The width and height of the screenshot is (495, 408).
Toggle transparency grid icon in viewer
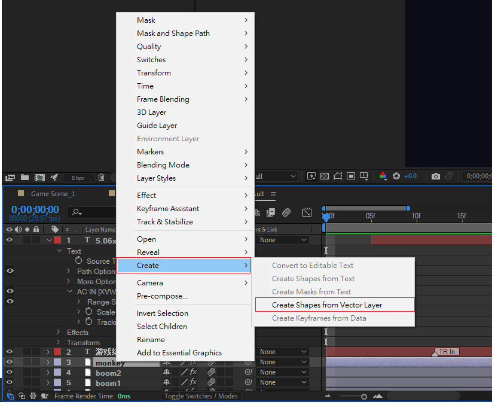[x=325, y=176]
